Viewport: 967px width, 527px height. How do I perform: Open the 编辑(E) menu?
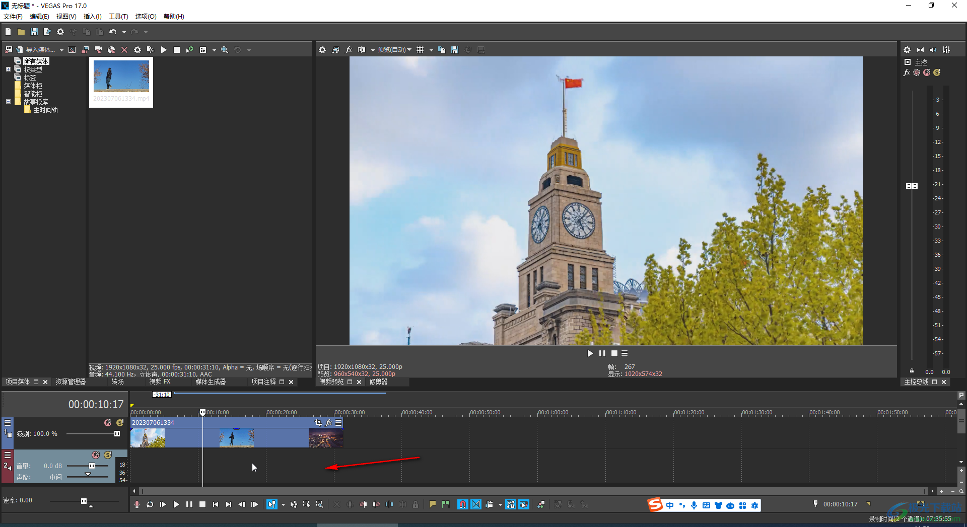point(39,17)
